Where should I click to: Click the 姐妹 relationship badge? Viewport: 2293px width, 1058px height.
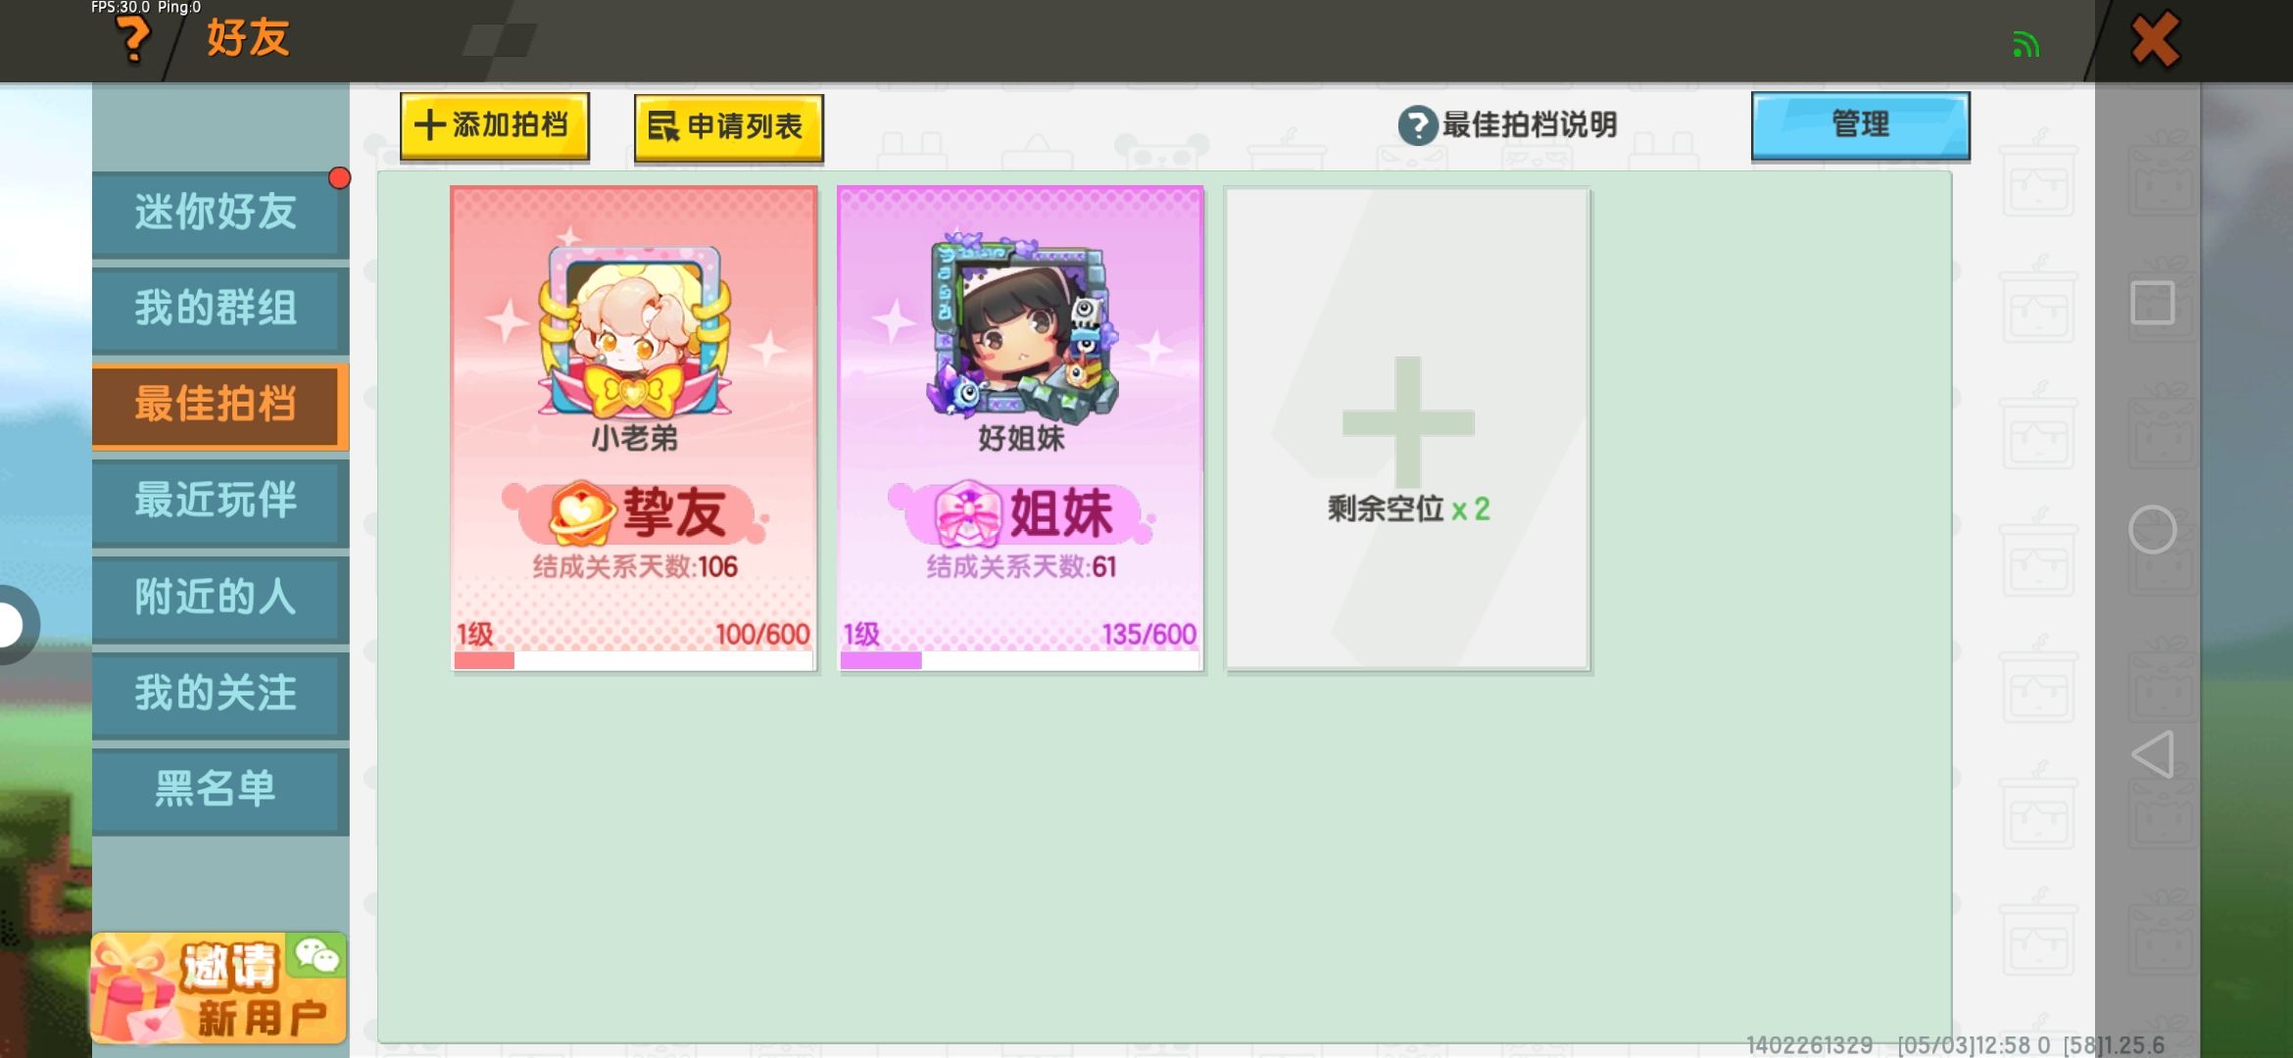pyautogui.click(x=1022, y=512)
